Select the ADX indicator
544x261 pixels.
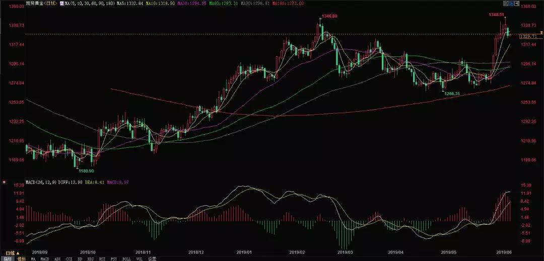58,258
